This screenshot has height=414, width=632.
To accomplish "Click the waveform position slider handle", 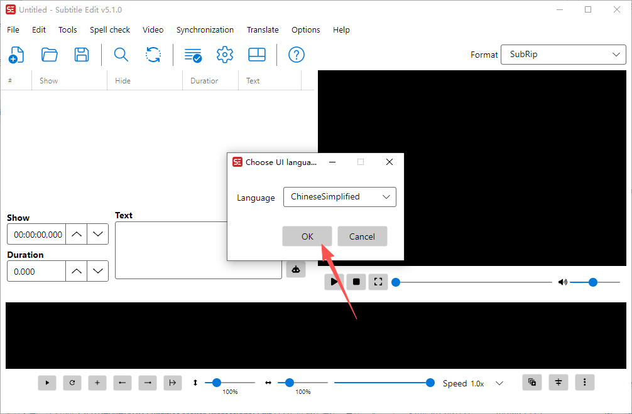I will pyautogui.click(x=430, y=382).
